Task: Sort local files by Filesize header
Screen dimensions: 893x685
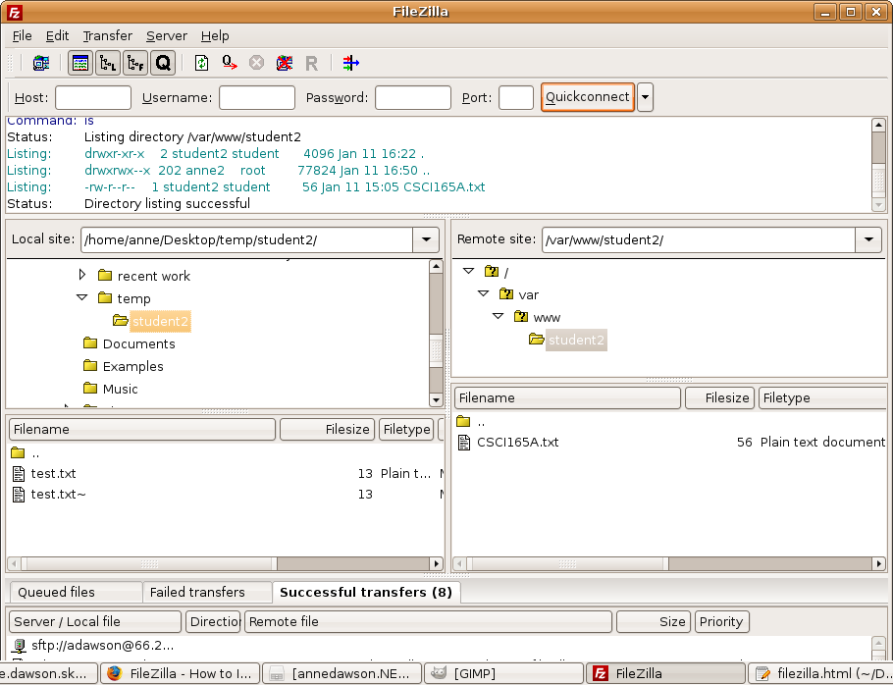Action: tap(328, 429)
